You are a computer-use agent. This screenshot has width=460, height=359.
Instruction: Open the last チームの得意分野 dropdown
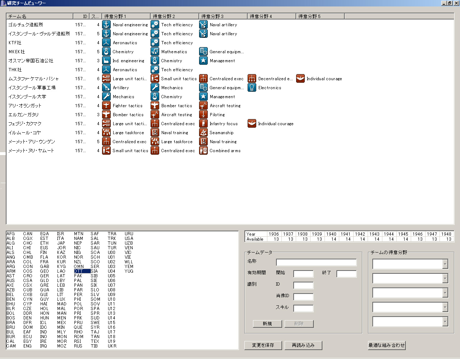click(445, 322)
